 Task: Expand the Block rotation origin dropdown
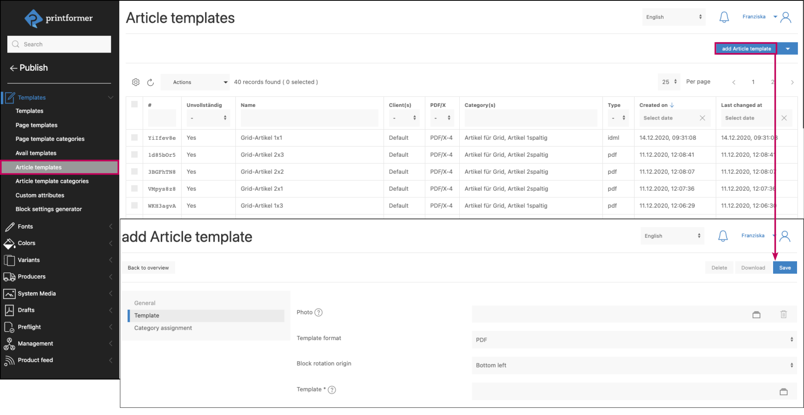pos(633,365)
